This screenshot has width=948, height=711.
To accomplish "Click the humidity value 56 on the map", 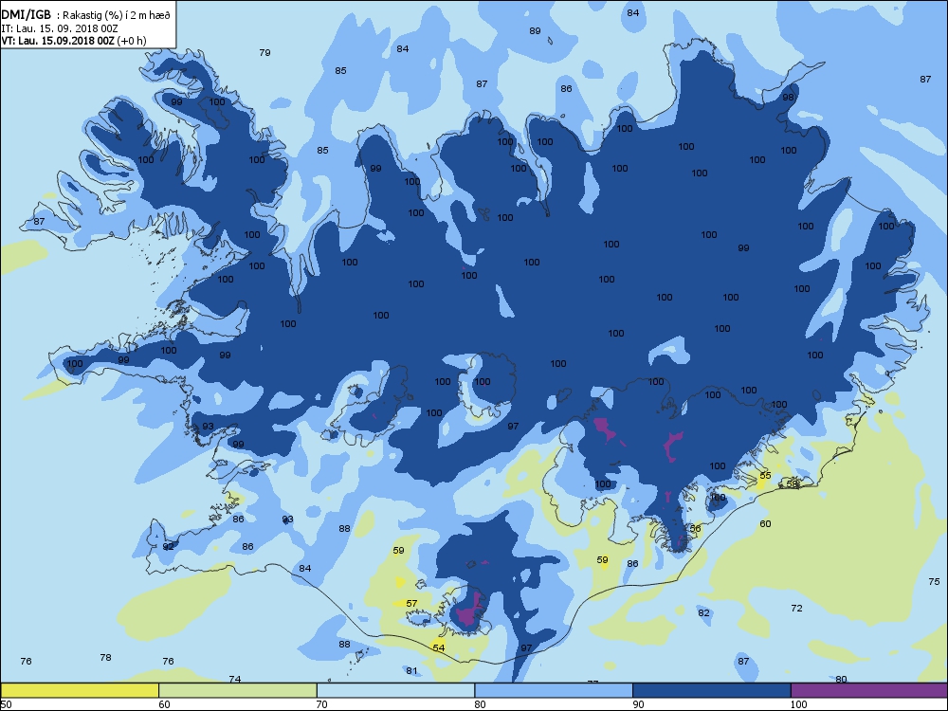I will 695,528.
